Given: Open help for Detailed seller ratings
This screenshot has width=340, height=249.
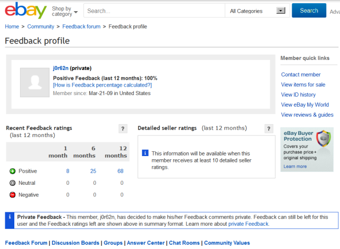Looking at the screenshot, I should 270,128.
